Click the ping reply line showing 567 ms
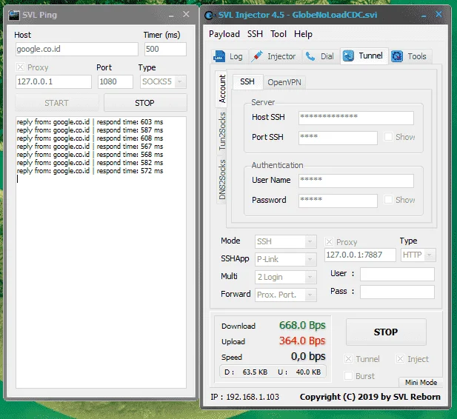Screen dimensions: 457x419 click(90, 147)
